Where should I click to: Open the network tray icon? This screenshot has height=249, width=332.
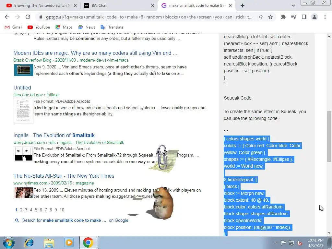click(291, 243)
